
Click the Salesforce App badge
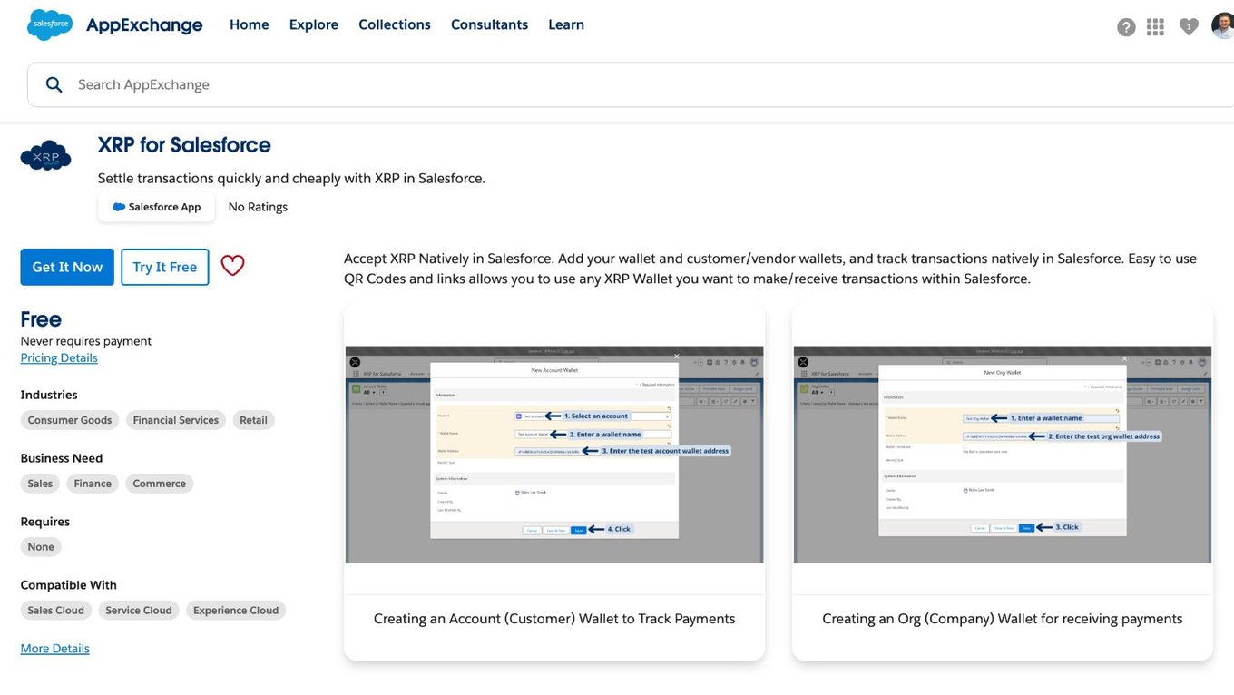[x=156, y=207]
